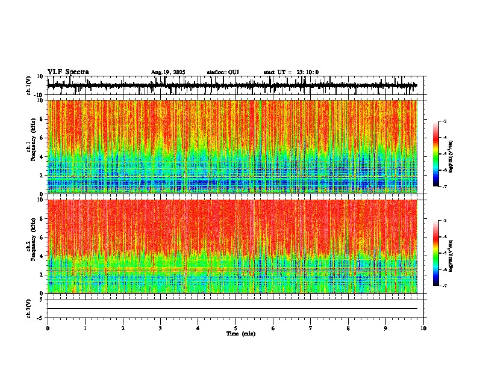Click the 'station=OUJ' header text
The image size is (477, 368).
[223, 72]
